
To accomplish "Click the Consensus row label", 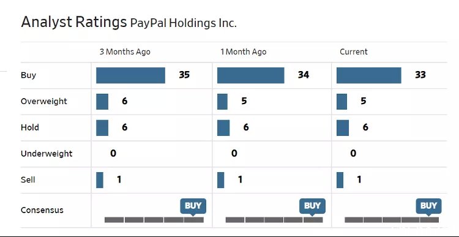I will coord(42,210).
